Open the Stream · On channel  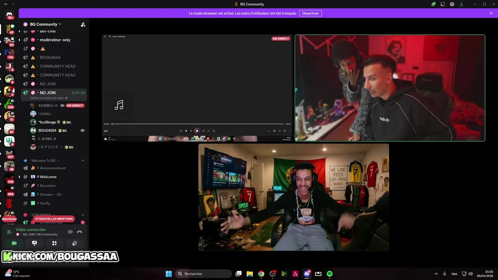point(54,194)
